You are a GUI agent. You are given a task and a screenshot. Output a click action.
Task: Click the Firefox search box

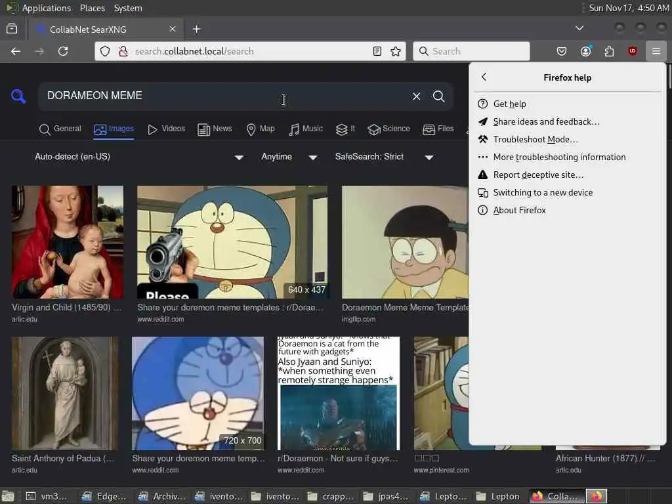tap(471, 51)
